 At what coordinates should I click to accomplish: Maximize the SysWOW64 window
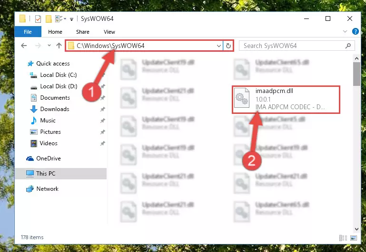328,19
